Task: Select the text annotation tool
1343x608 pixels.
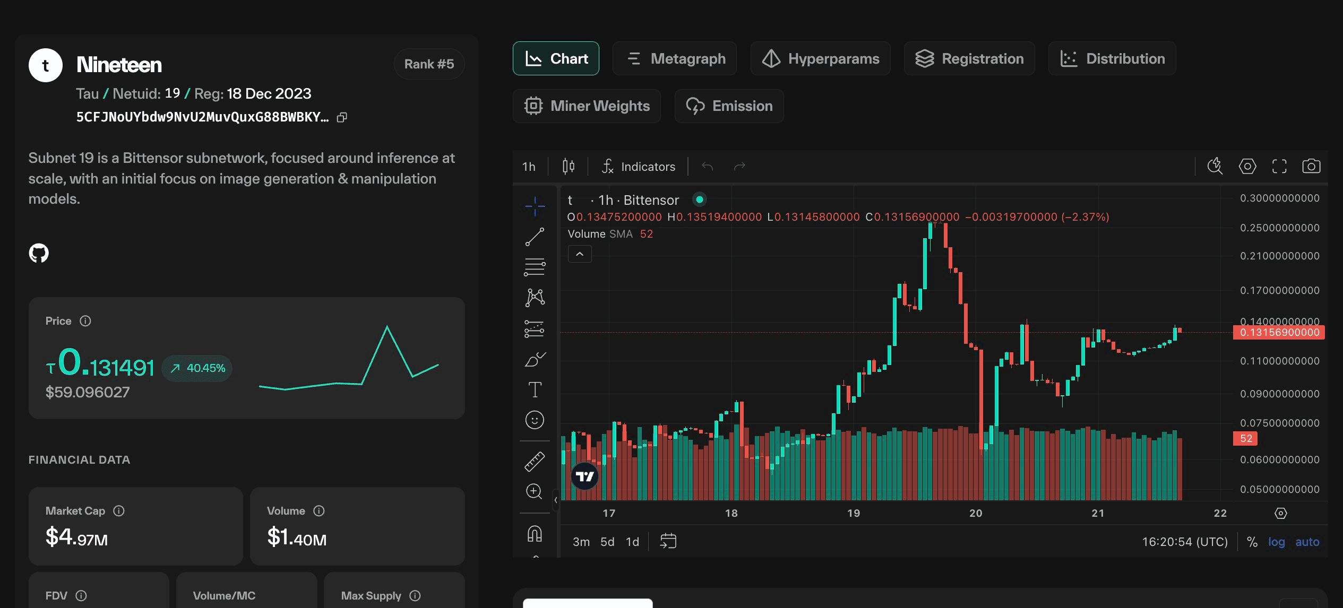Action: (x=535, y=389)
